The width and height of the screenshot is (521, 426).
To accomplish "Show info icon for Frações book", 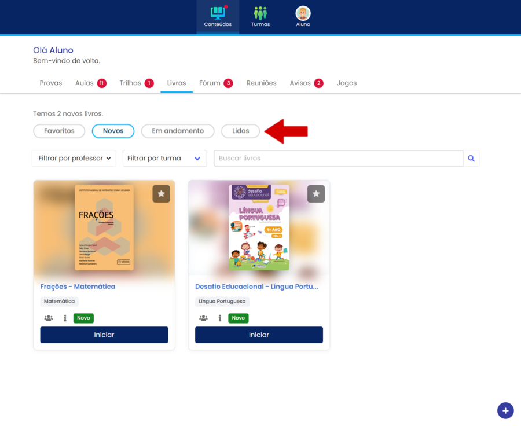I will (65, 318).
